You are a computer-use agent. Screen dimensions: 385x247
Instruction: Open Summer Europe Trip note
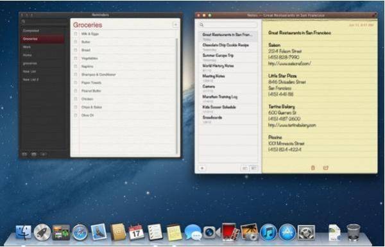(228, 57)
